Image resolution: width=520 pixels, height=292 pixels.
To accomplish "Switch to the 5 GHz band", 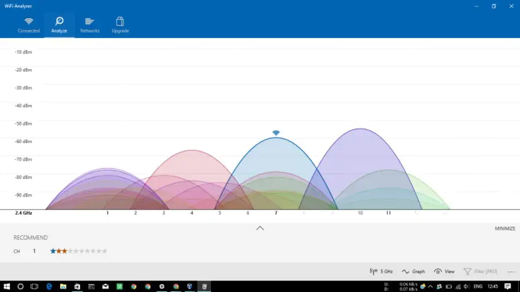I will (381, 271).
